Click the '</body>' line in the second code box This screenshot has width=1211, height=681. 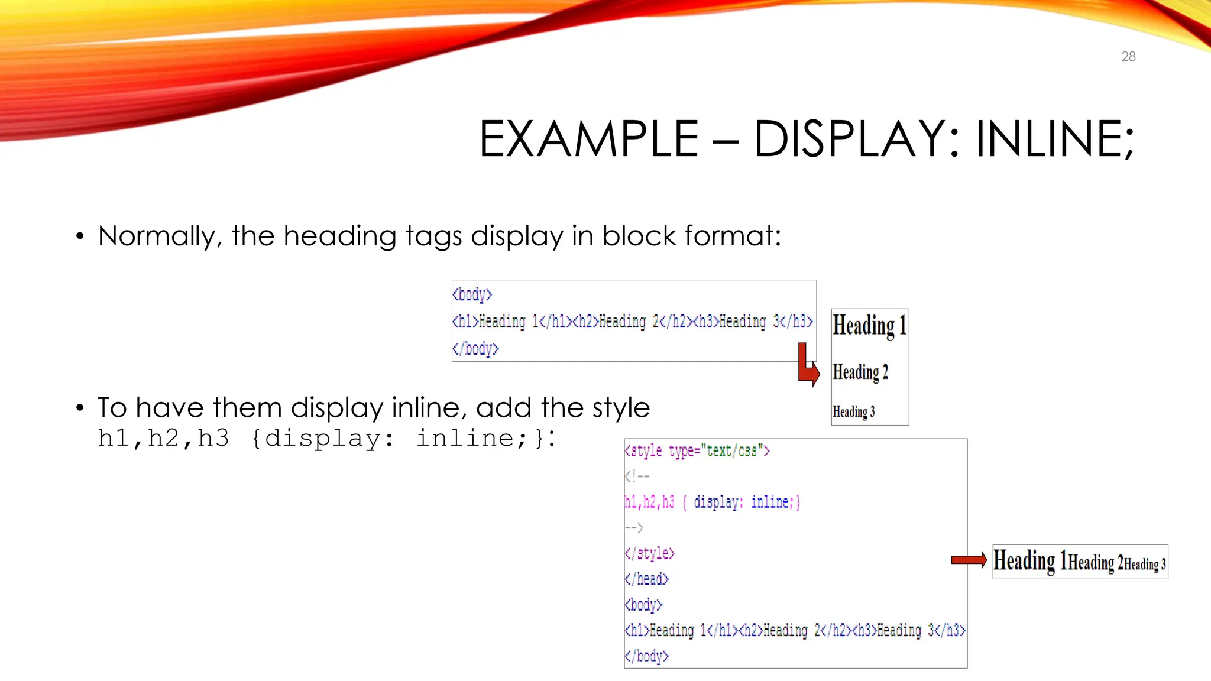point(647,656)
